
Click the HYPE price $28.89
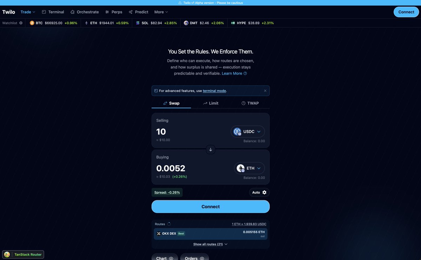coord(254,23)
